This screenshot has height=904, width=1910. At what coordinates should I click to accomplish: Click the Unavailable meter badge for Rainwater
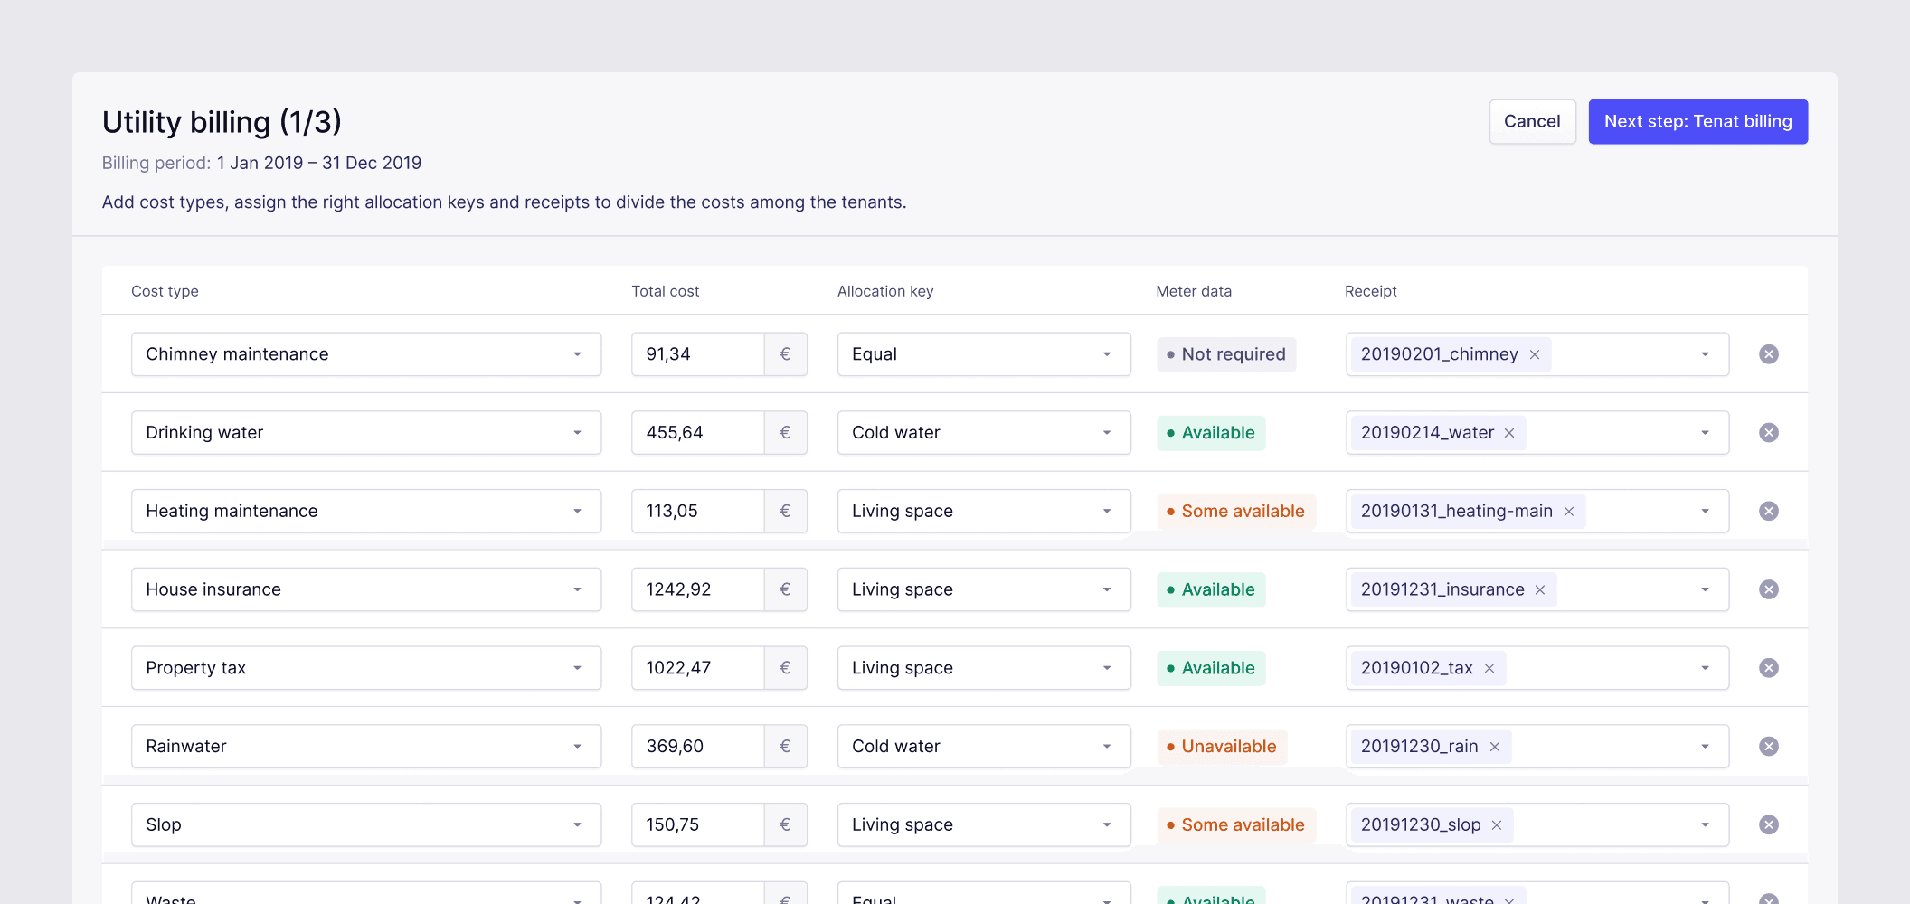coord(1221,746)
